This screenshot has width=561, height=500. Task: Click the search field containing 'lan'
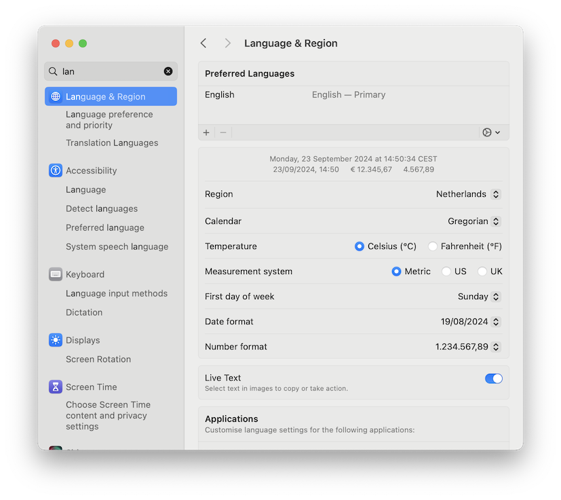coord(111,71)
